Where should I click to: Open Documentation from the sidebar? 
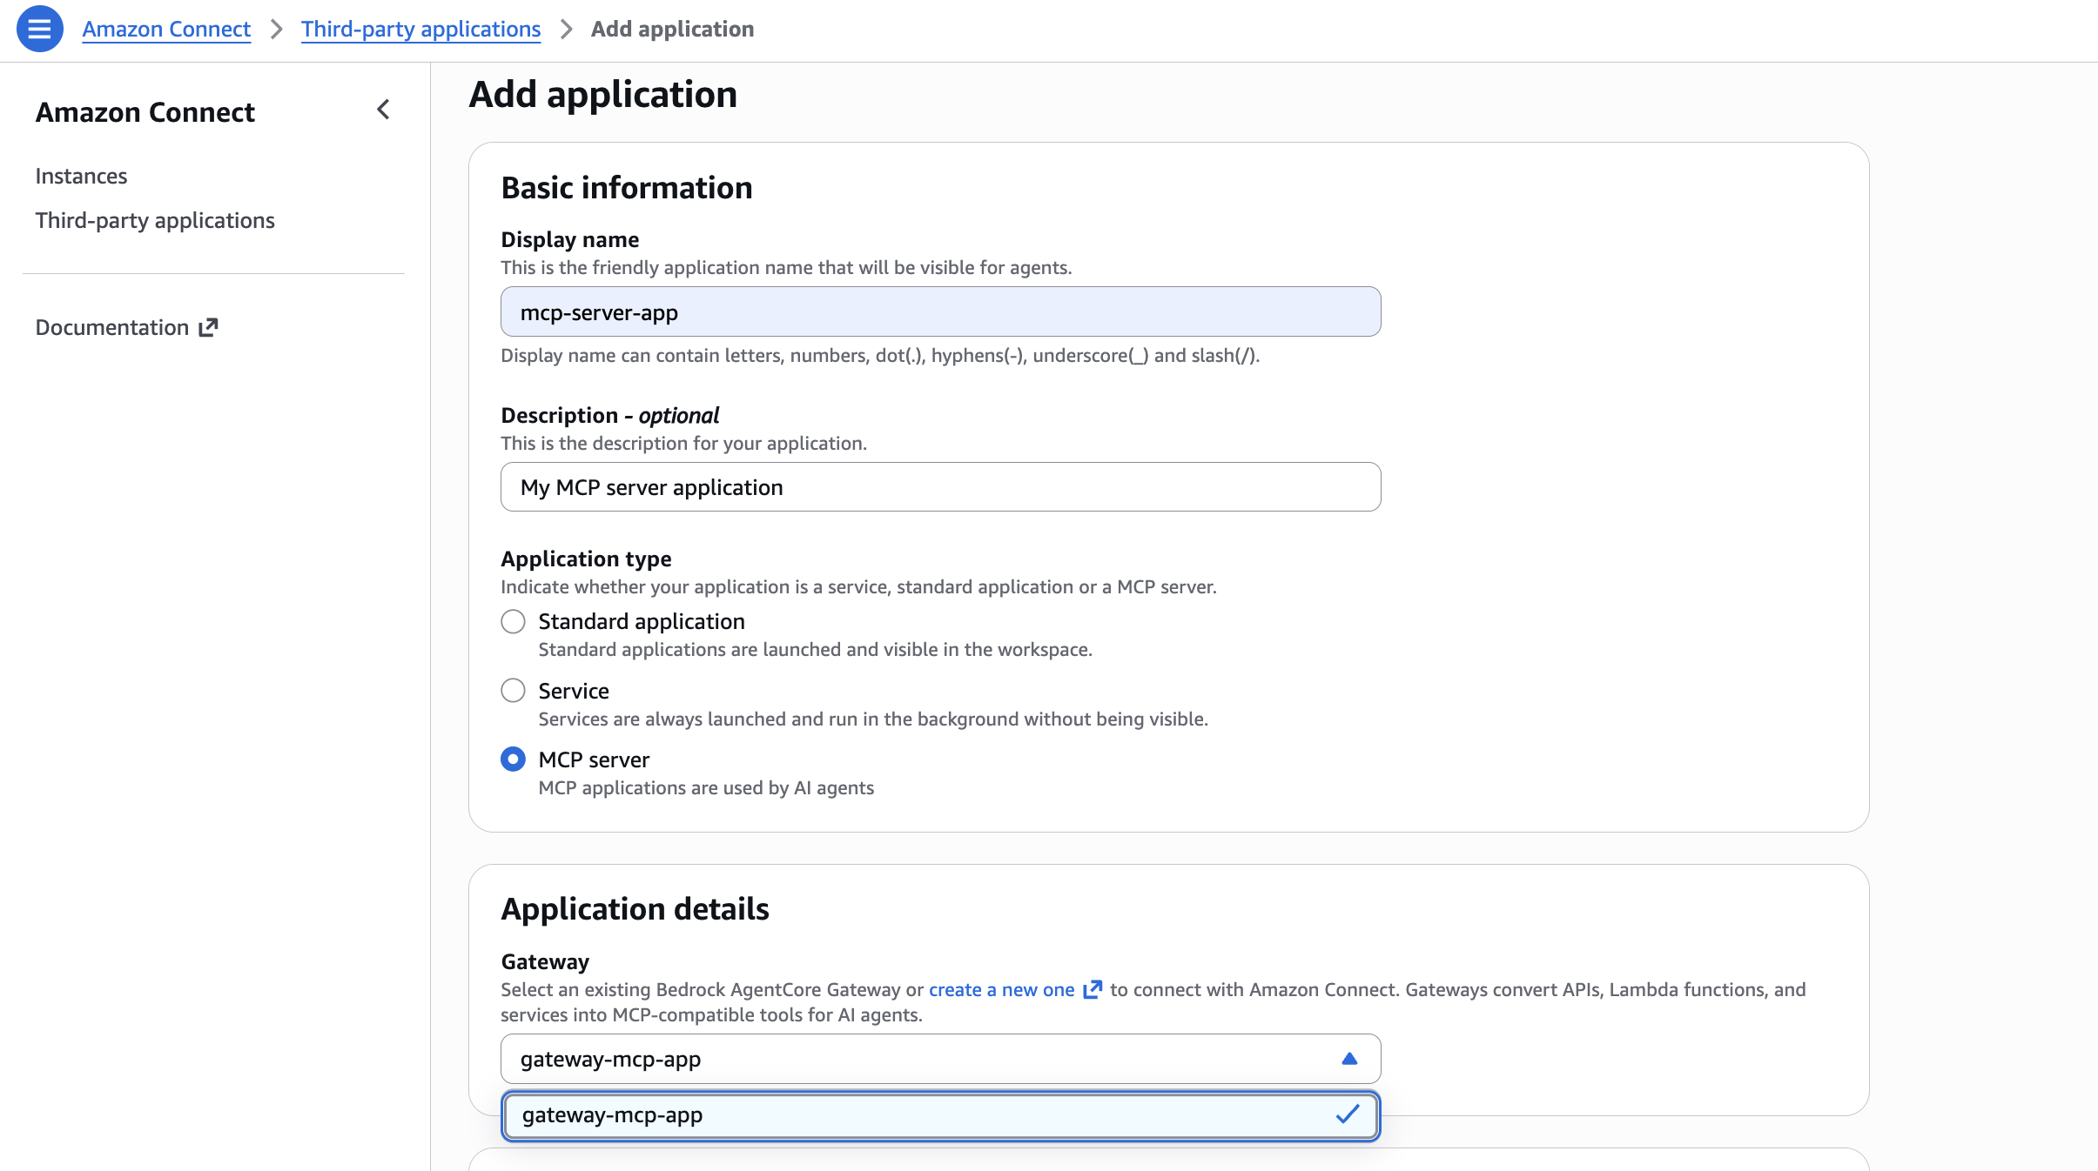coord(113,326)
